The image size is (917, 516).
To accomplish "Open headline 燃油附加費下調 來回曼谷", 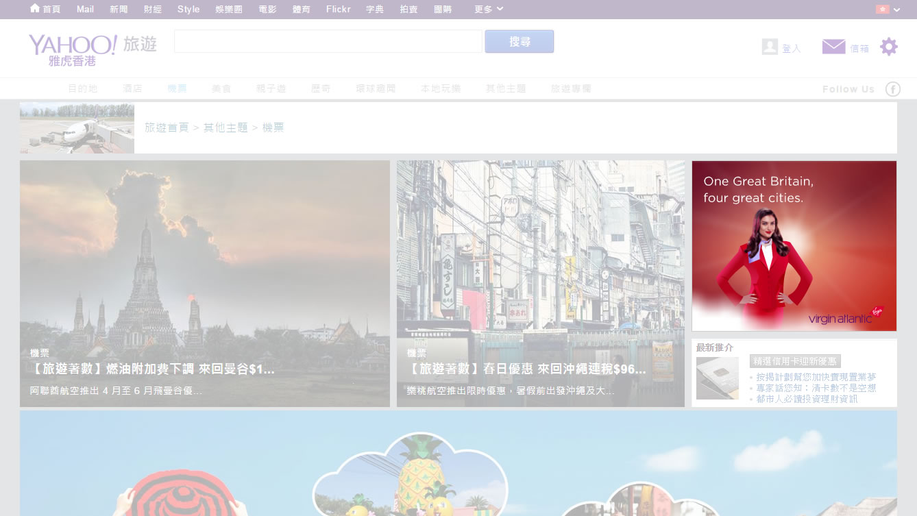I will click(152, 369).
